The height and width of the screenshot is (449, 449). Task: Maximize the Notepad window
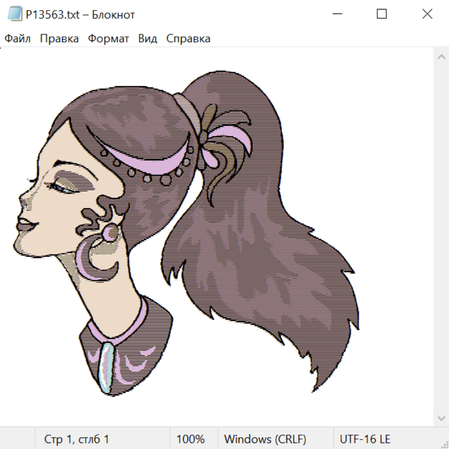pos(382,14)
